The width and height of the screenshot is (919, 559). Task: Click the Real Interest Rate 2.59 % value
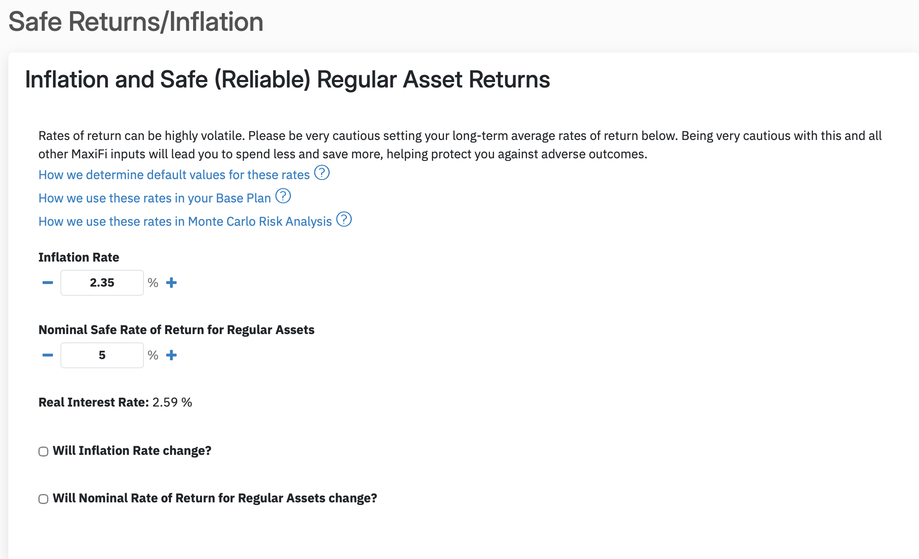pos(172,402)
